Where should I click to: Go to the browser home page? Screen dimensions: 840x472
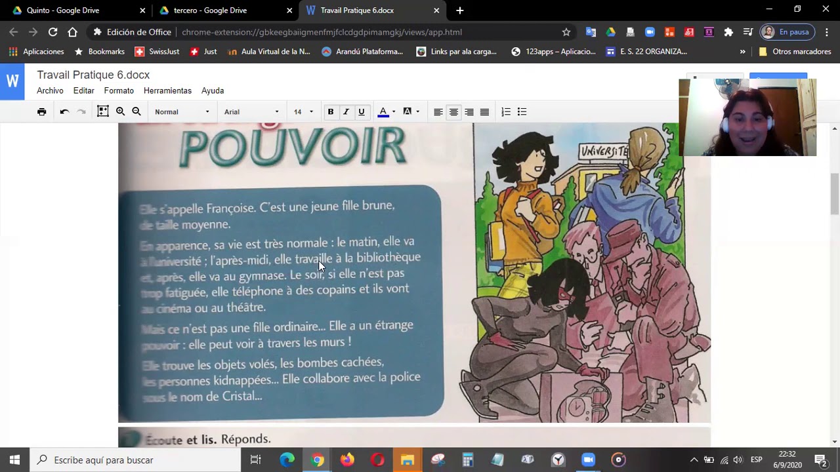click(x=72, y=32)
